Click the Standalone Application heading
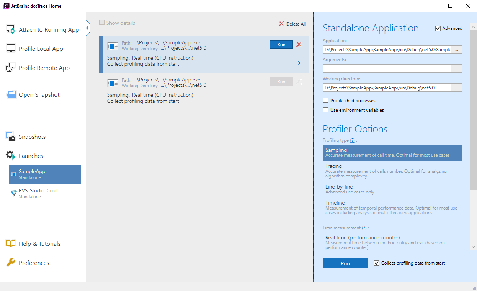Viewport: 477px width, 291px height. (x=371, y=28)
